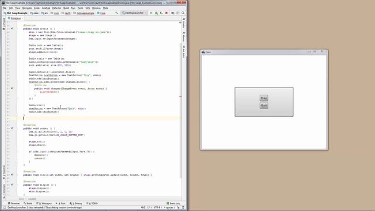
Task: Open the Event Log
Action: coord(173,203)
